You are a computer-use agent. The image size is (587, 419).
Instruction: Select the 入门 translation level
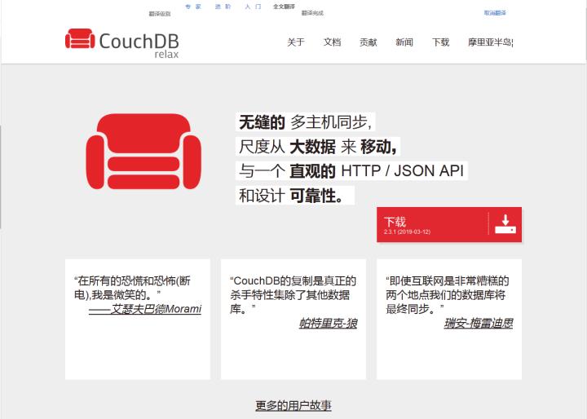pos(253,7)
